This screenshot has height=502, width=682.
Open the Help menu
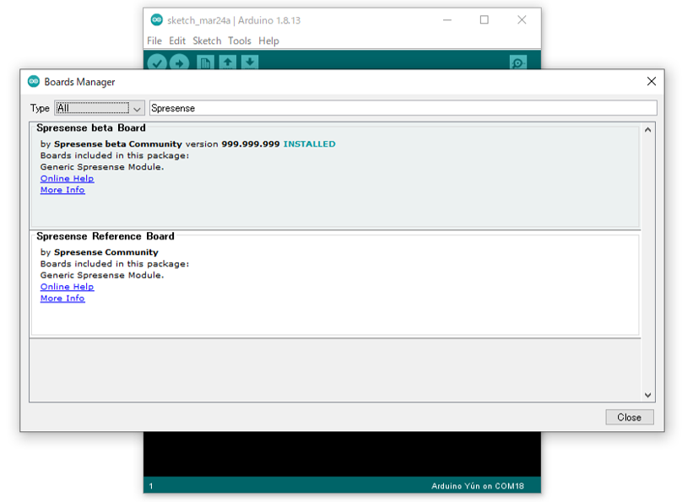click(x=268, y=40)
